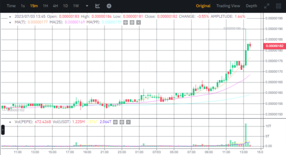Screen dimensions: 286x155
Task: Open more time intervals dropdown
Action: pos(87,6)
